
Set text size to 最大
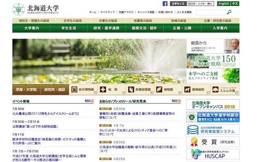[210, 4]
